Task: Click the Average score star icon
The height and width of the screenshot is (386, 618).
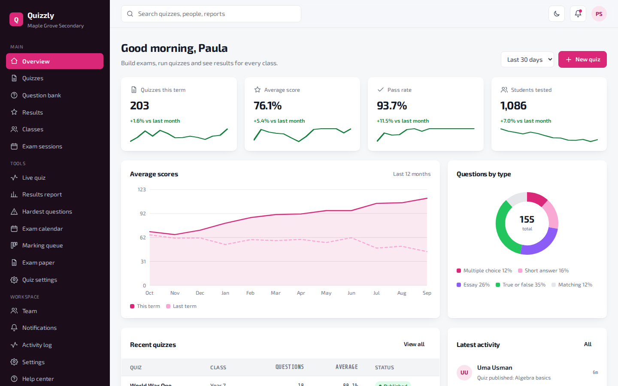Action: [x=257, y=90]
